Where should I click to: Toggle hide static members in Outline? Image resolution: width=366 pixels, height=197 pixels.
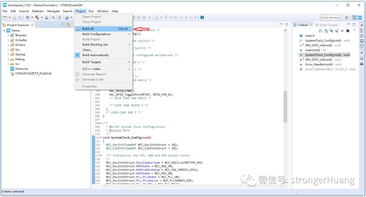coord(337,31)
